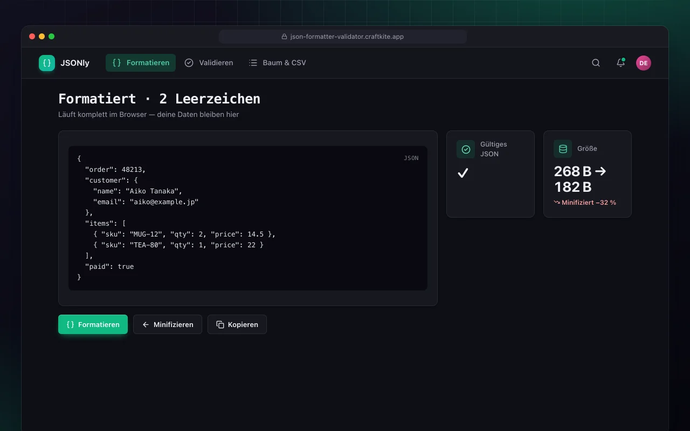
Task: Click the "paid": true line
Action: point(109,266)
